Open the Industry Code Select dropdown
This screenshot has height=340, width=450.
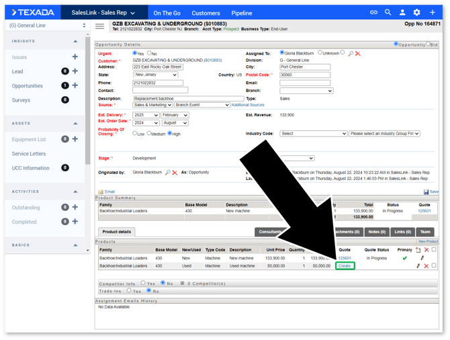[x=313, y=134]
